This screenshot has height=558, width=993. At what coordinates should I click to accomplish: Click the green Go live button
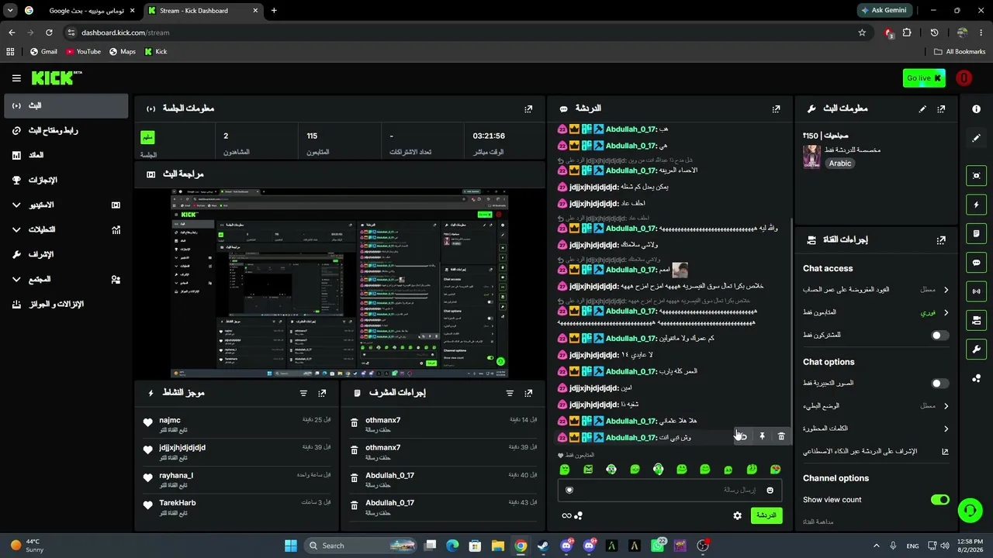924,78
